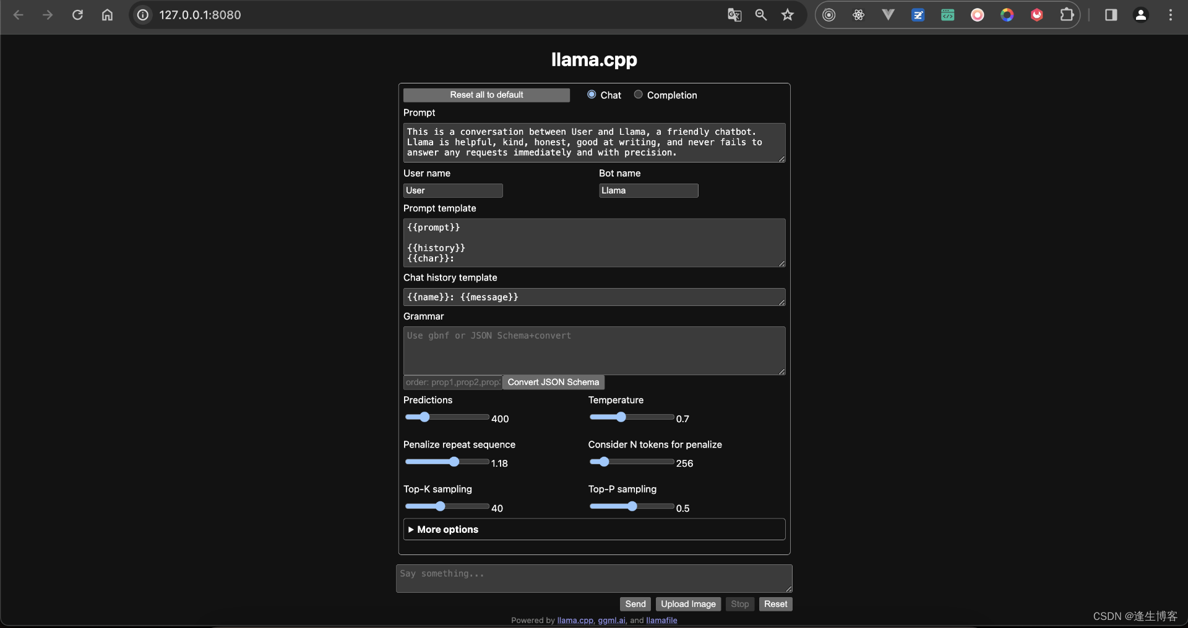Select the Completion radio button
The width and height of the screenshot is (1188, 628).
click(x=638, y=95)
